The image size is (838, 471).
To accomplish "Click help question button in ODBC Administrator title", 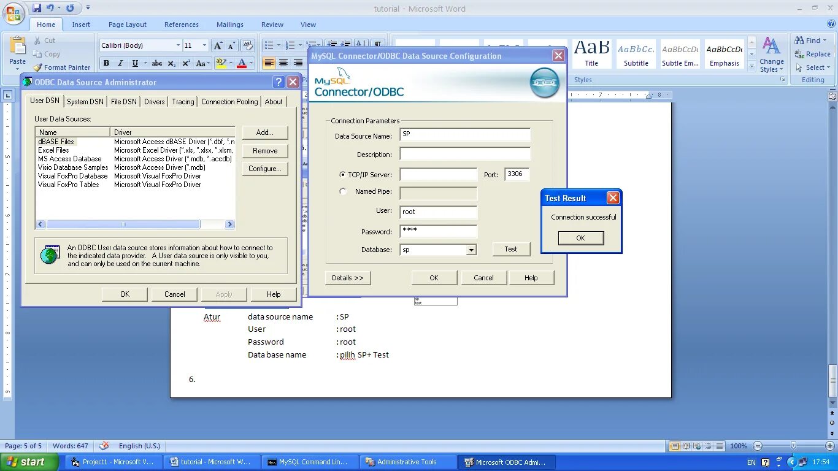I will click(279, 82).
